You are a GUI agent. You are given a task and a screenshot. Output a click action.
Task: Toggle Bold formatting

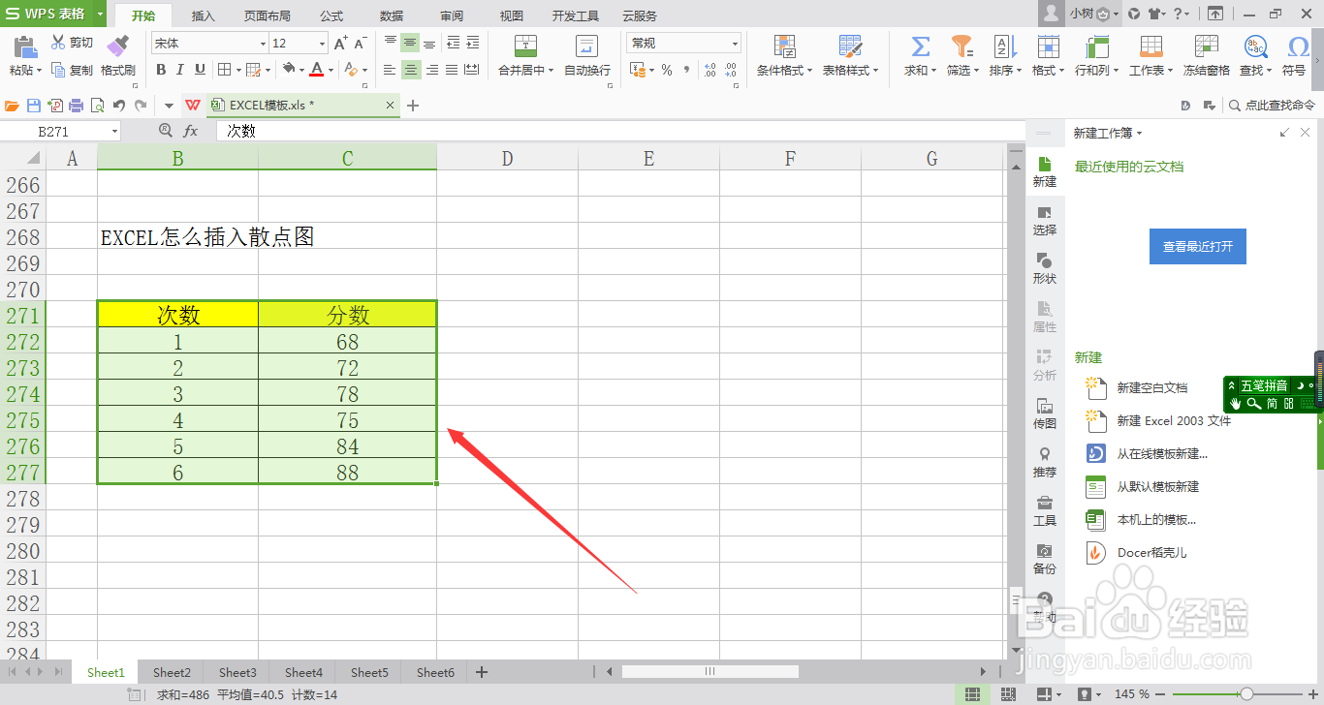(x=161, y=70)
